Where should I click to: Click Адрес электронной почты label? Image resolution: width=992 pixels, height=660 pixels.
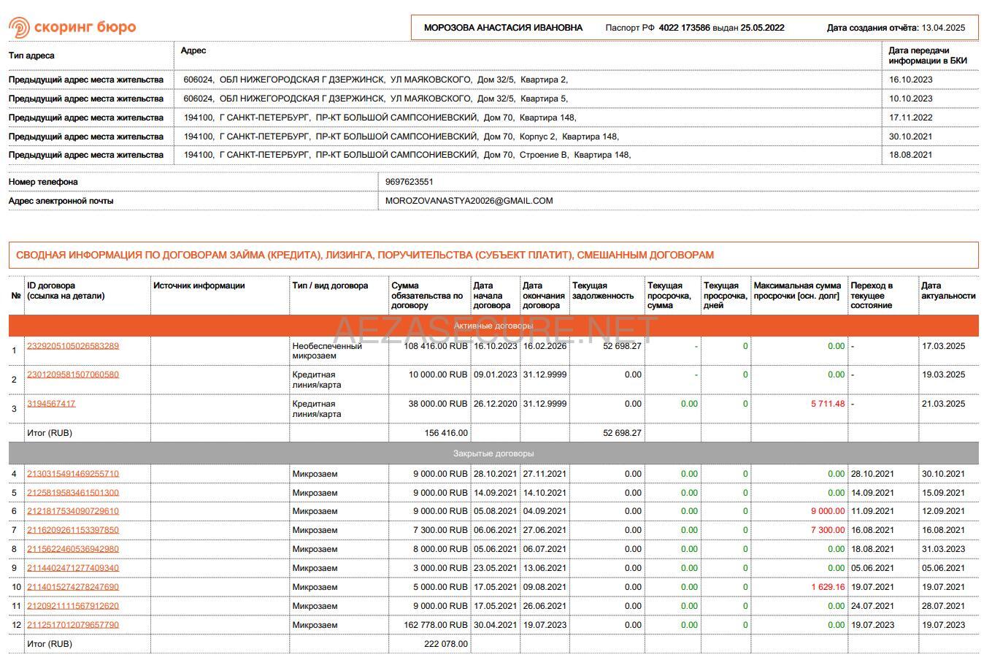tap(61, 201)
